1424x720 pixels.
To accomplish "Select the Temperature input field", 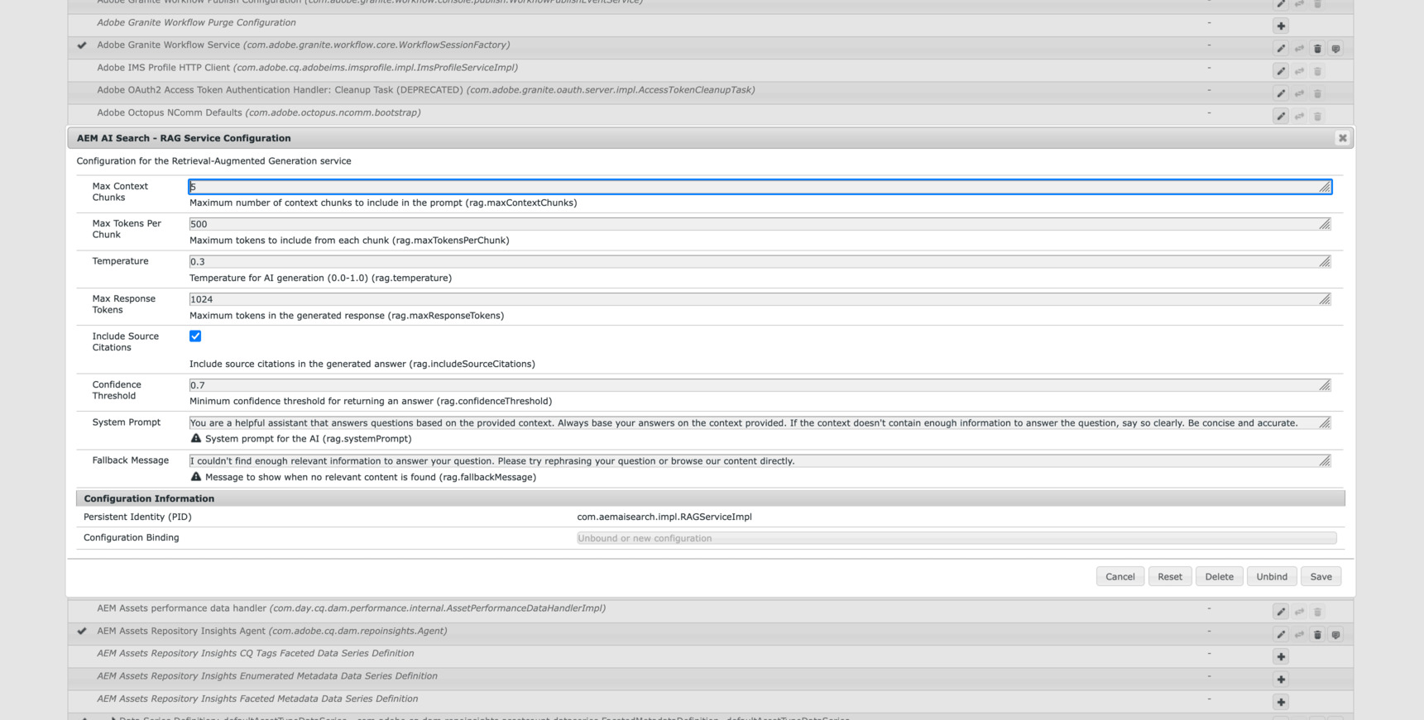I will coord(760,261).
